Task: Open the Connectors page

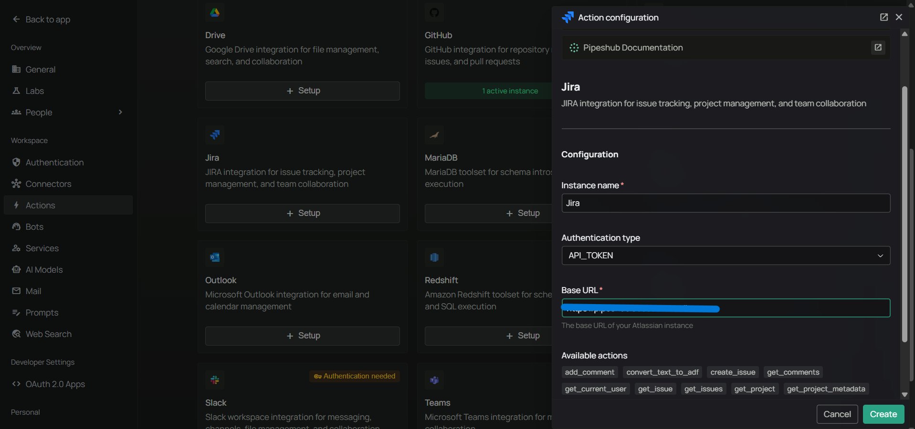Action: point(68,184)
